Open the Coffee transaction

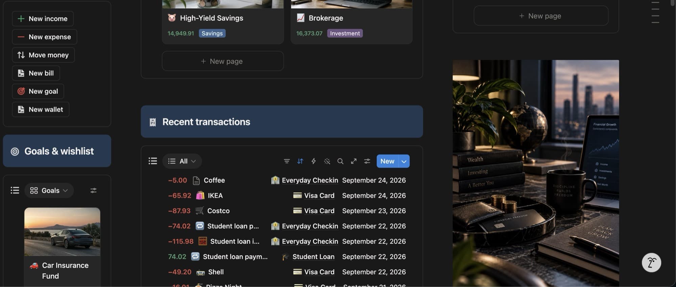coord(214,180)
